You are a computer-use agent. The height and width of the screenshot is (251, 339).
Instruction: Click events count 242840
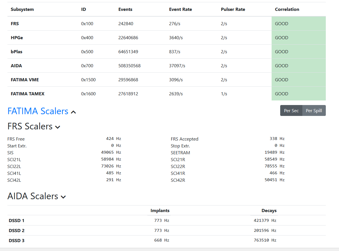[x=126, y=23]
